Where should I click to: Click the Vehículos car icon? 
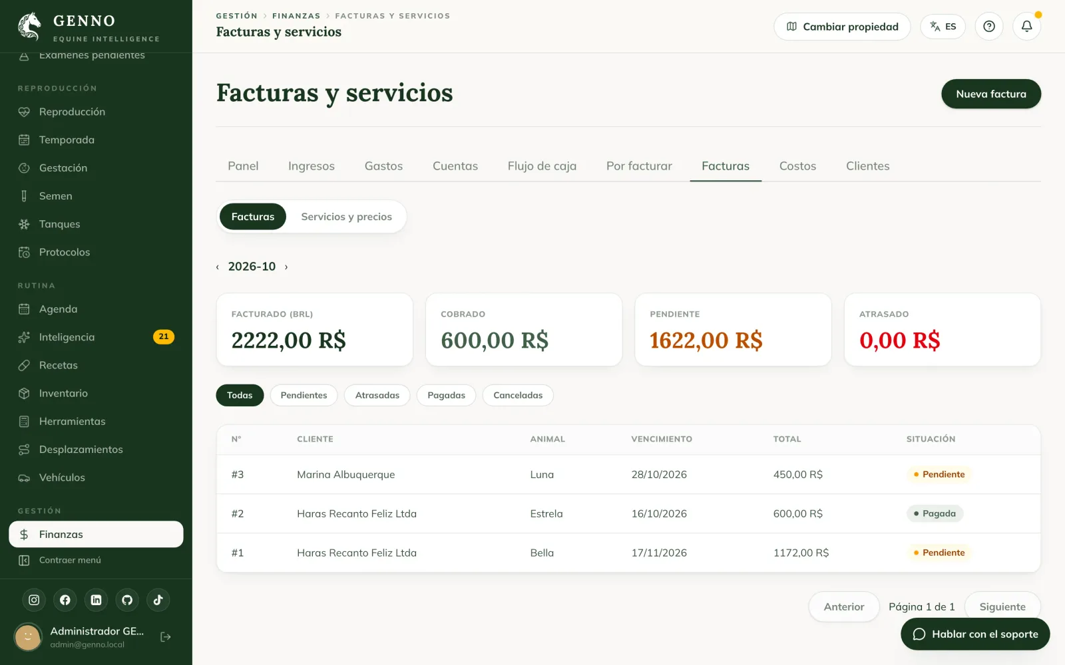(24, 477)
